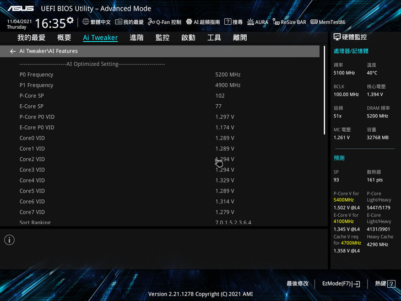Click the 161 pts cooler score
This screenshot has height=301, width=401.
[375, 180]
